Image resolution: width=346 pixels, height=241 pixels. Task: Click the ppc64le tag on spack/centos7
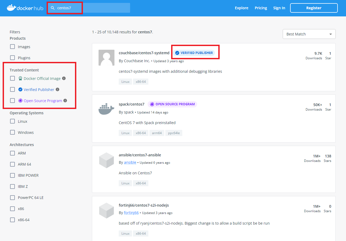click(174, 133)
